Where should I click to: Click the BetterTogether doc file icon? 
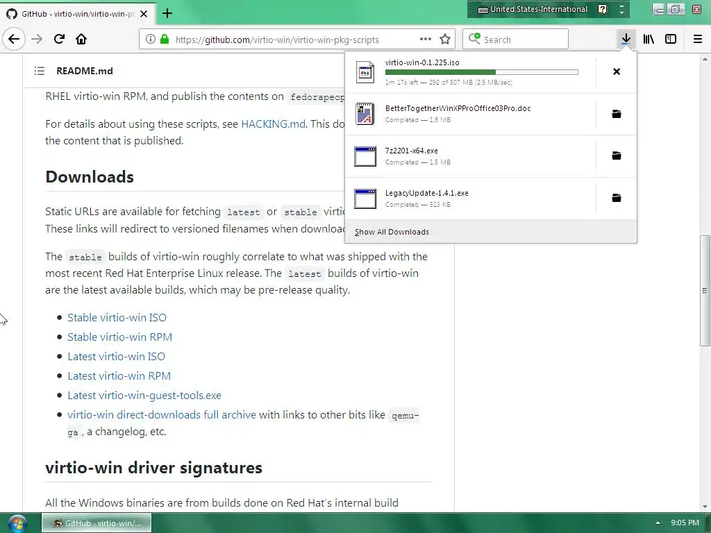pos(365,114)
